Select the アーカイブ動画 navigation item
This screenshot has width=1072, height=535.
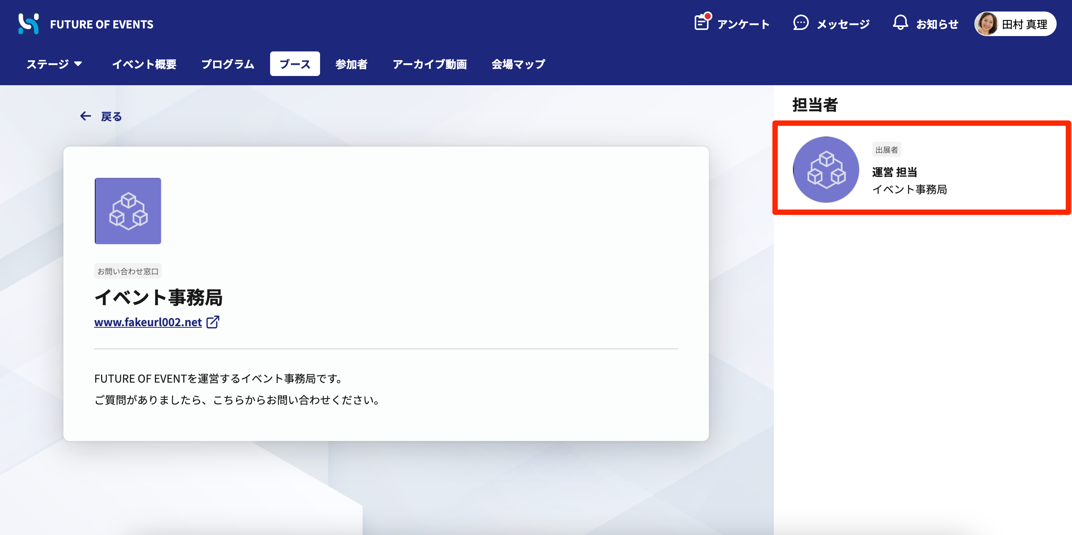pos(430,64)
